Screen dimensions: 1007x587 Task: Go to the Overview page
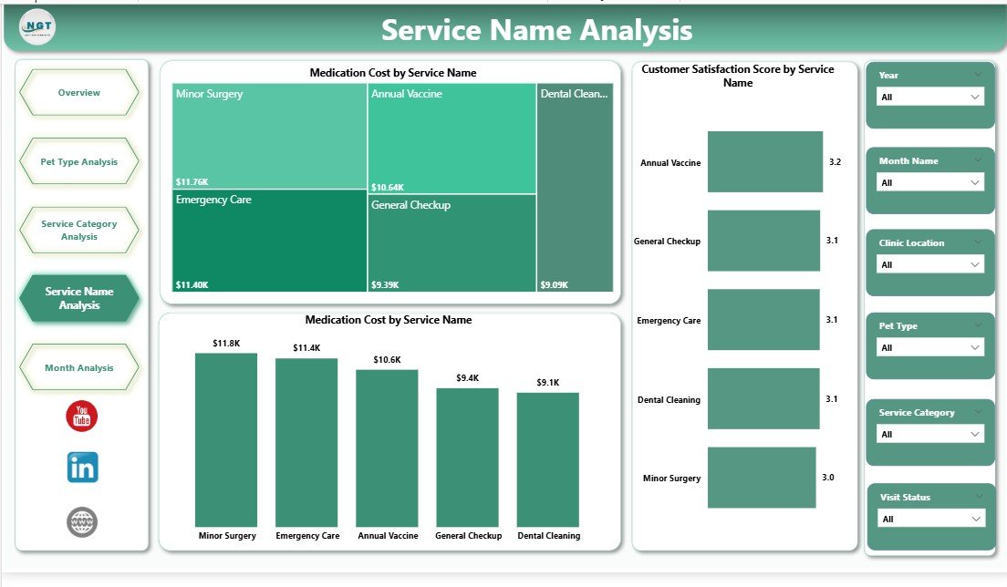[x=79, y=93]
